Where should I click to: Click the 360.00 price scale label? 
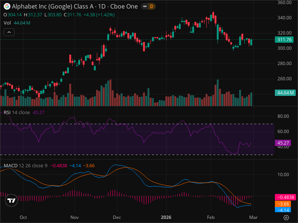284,3
